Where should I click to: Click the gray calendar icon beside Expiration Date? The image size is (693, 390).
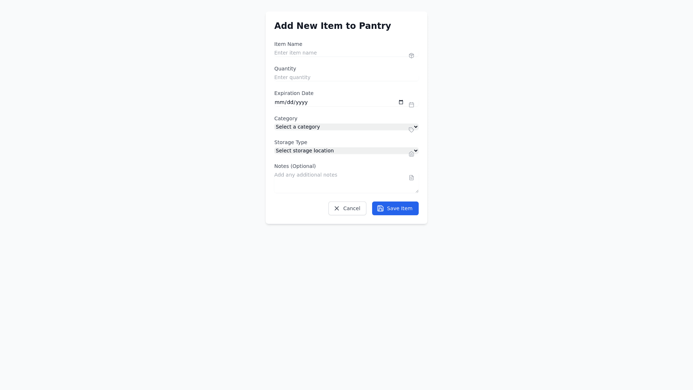pyautogui.click(x=411, y=105)
